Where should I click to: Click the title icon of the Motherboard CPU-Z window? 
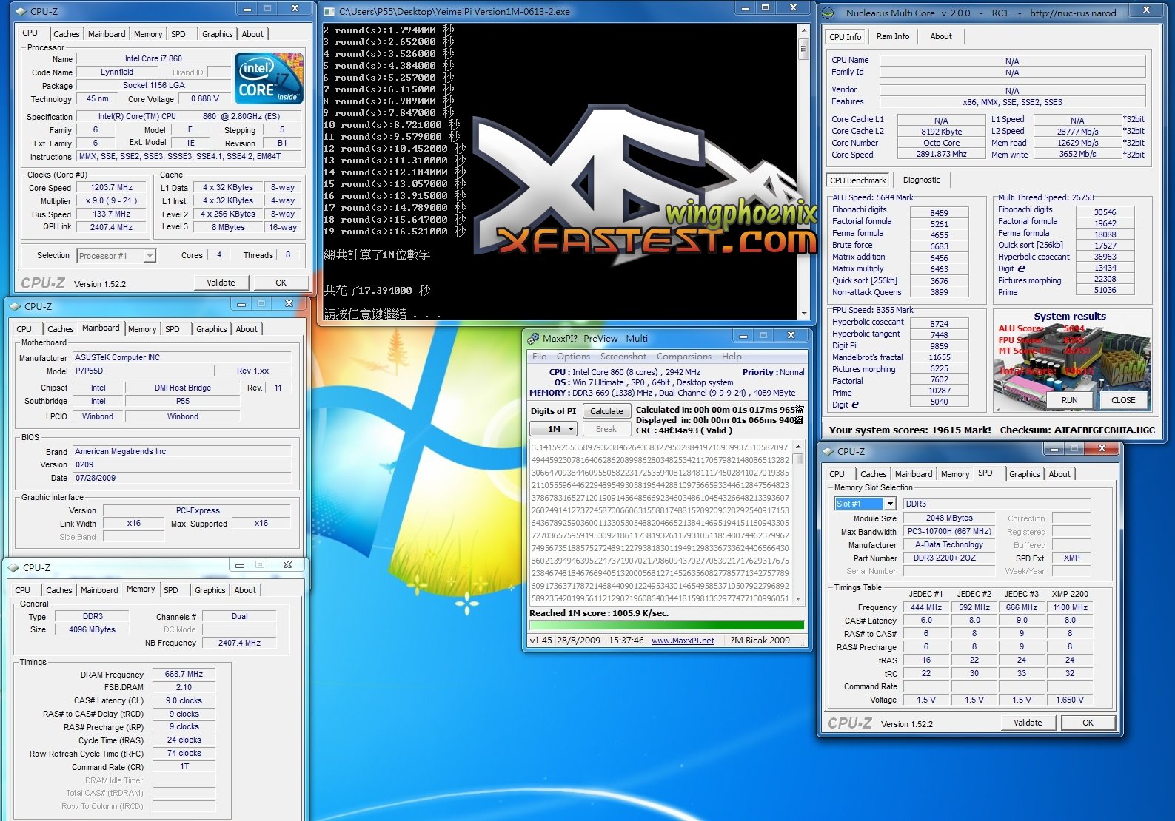[x=15, y=306]
